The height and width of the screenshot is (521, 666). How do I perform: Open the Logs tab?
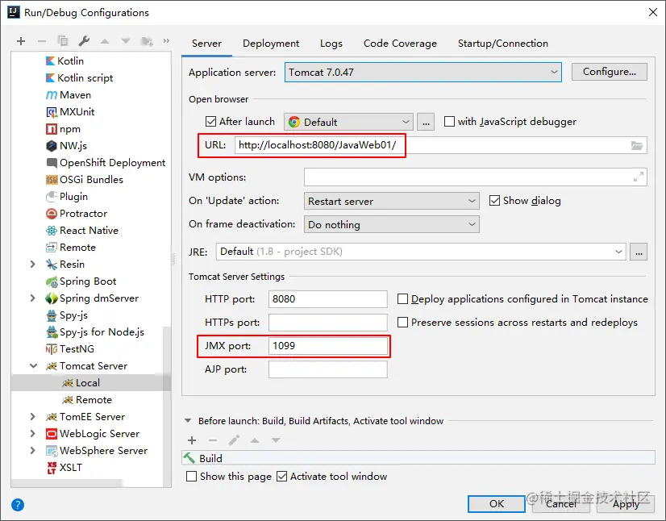[x=331, y=44]
